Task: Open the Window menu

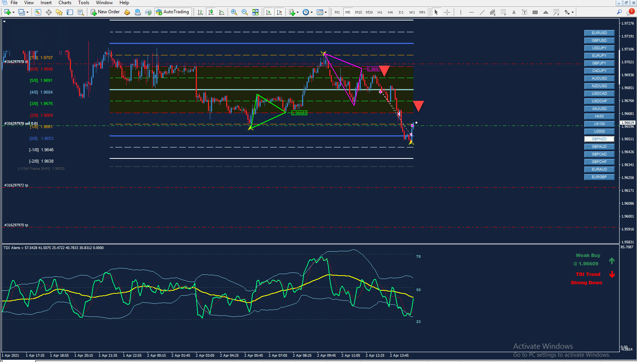Action: [104, 3]
